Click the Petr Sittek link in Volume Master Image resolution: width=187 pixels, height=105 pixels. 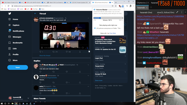[112, 33]
